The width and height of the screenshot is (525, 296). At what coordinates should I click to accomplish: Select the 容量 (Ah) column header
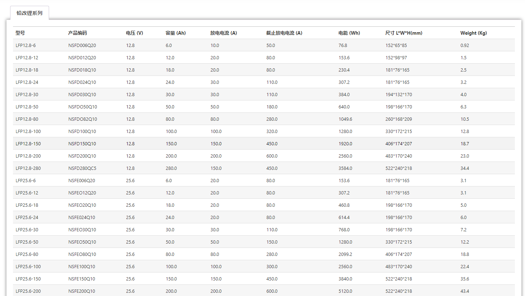176,33
